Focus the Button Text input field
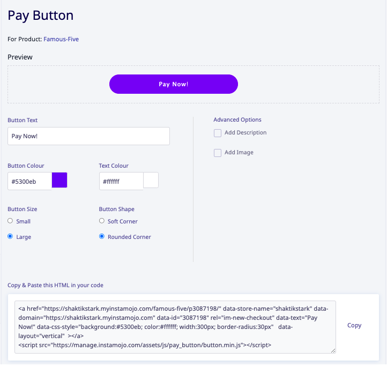 [x=88, y=136]
